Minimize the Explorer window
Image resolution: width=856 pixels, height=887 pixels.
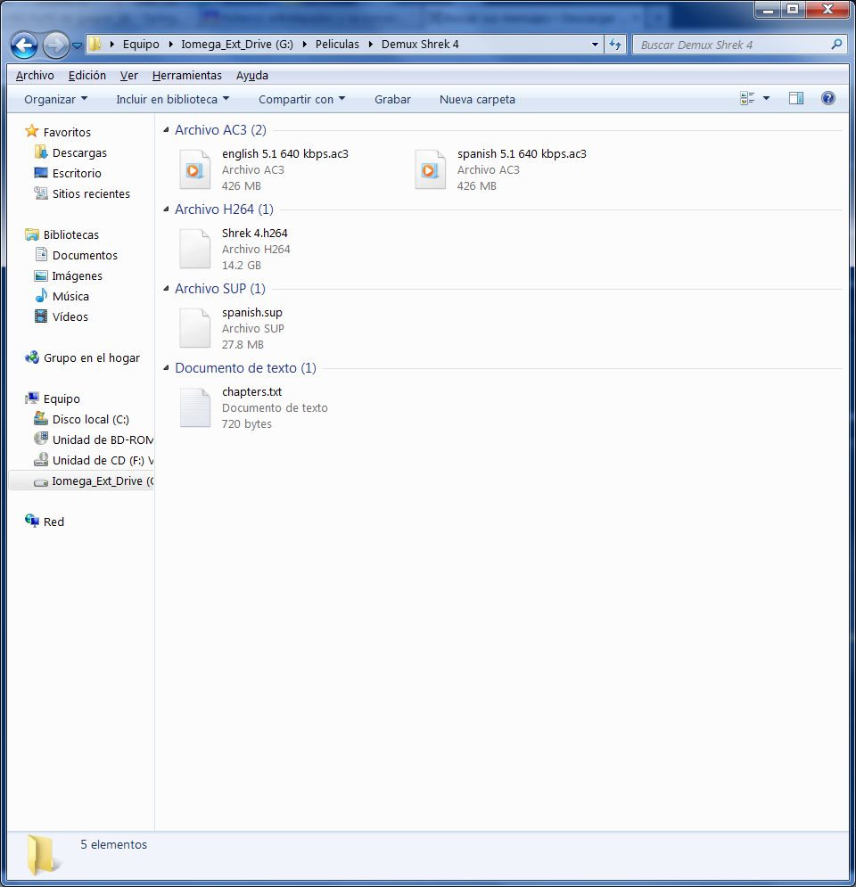769,9
